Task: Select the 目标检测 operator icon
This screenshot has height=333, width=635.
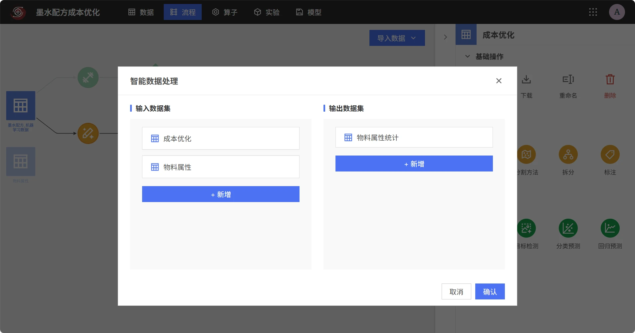Action: (x=526, y=228)
